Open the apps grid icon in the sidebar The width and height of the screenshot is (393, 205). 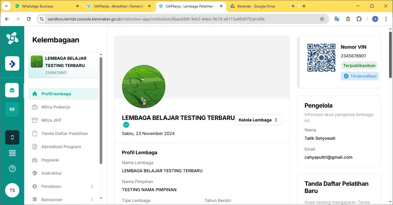pyautogui.click(x=12, y=153)
